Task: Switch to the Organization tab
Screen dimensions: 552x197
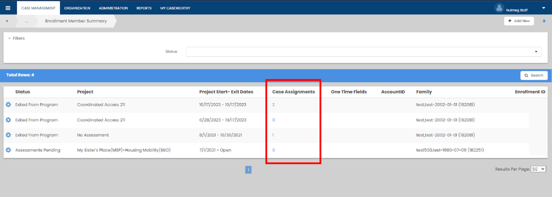Action: [77, 8]
